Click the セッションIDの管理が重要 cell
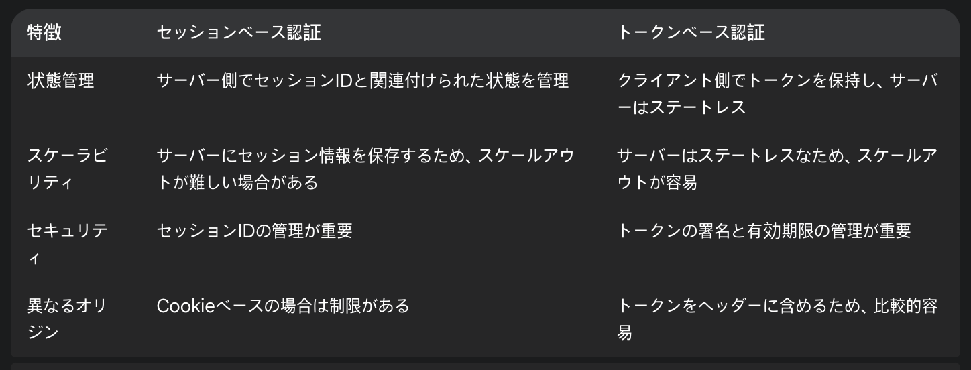This screenshot has width=971, height=370. (x=254, y=231)
